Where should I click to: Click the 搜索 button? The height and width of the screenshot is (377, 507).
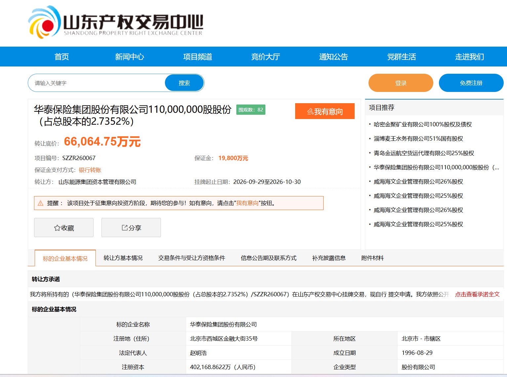click(184, 83)
